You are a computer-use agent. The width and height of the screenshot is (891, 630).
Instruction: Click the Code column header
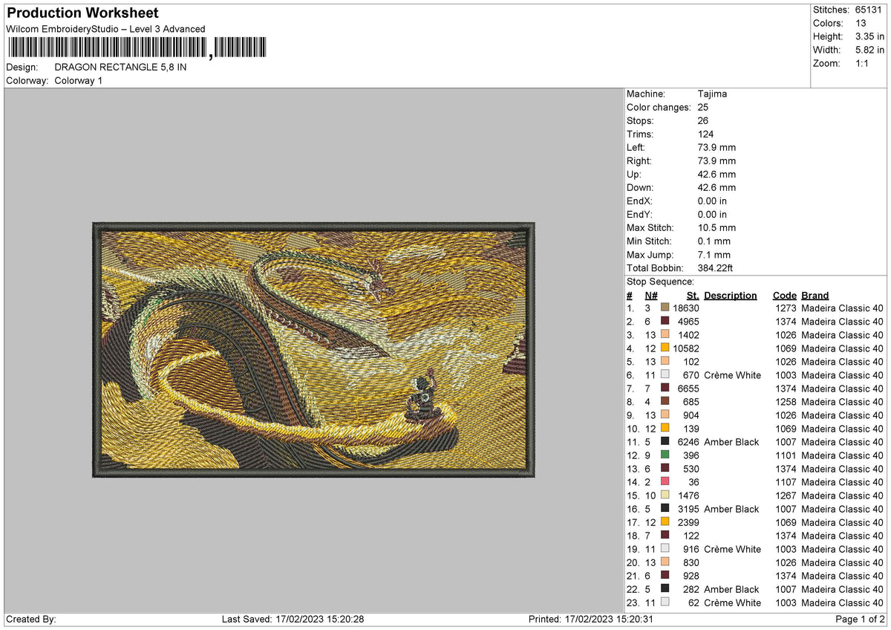tap(784, 295)
